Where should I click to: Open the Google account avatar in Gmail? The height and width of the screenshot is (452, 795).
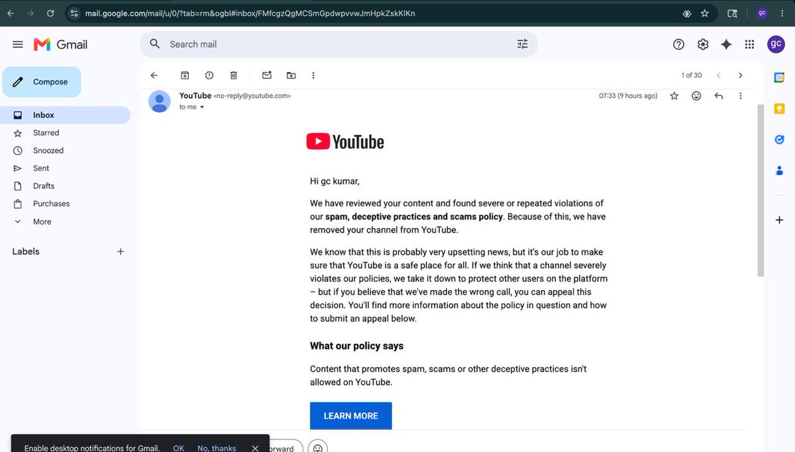coord(776,44)
